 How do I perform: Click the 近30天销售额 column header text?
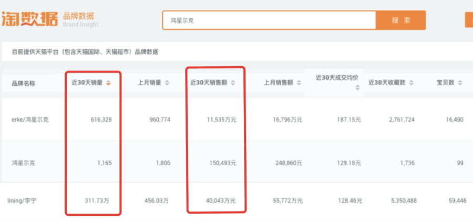[x=209, y=83]
